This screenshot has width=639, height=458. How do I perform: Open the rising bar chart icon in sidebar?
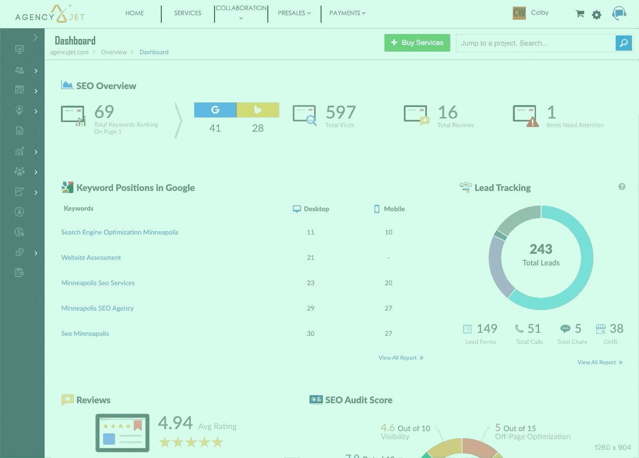pos(19,151)
